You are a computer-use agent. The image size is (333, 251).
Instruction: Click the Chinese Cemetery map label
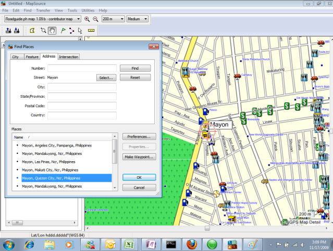(97, 210)
